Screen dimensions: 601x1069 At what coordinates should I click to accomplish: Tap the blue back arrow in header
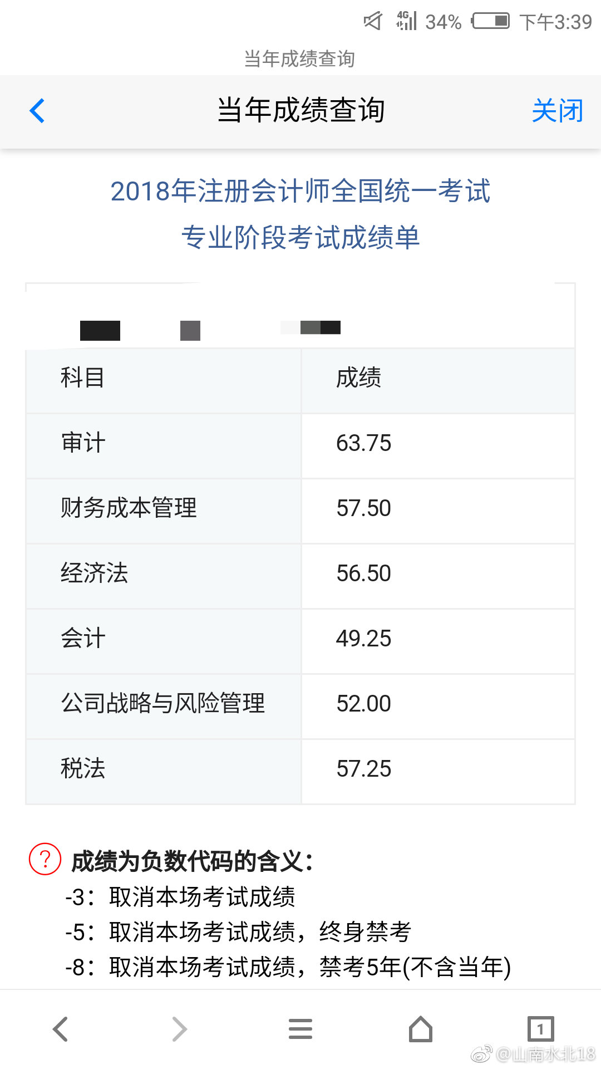[37, 111]
